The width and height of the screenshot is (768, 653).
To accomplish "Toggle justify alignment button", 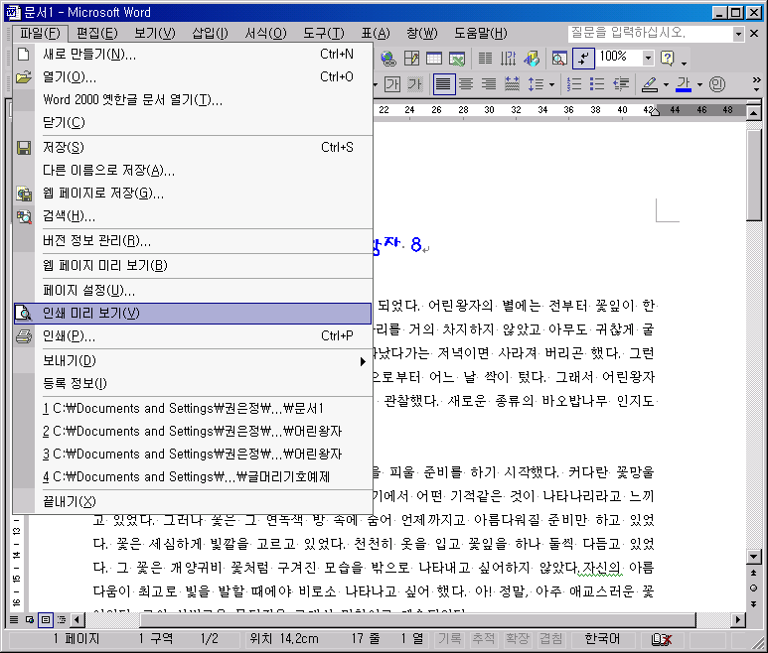I will [444, 84].
